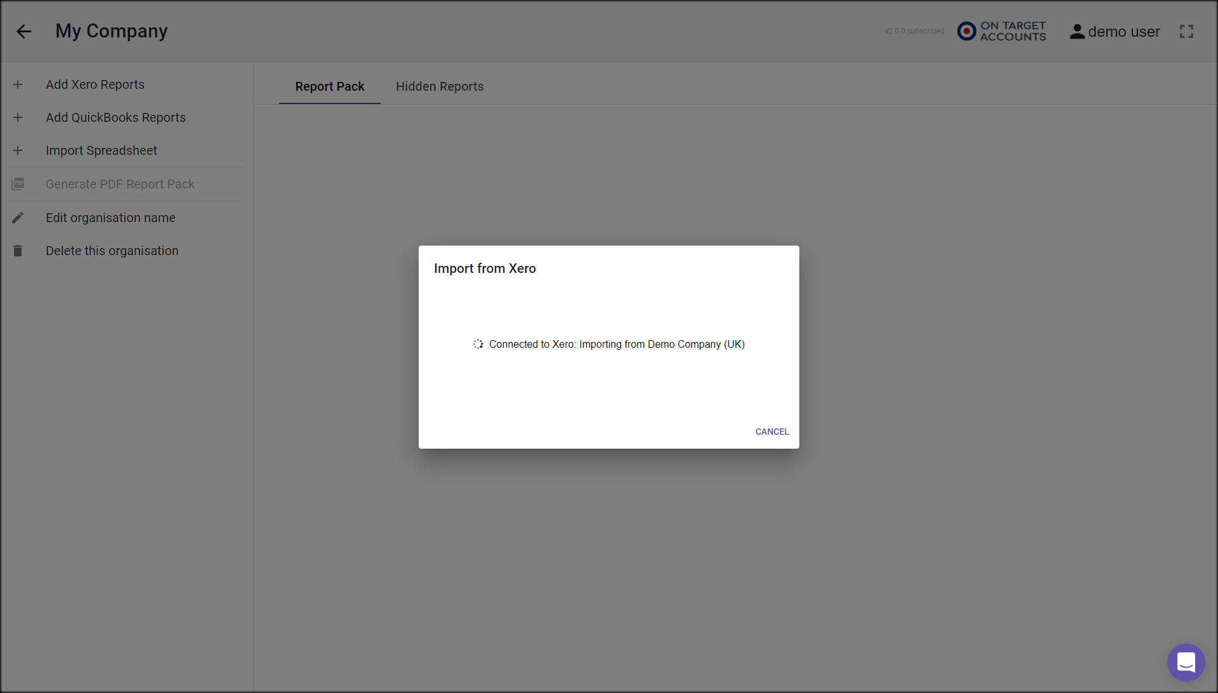Click the plus icon for Import Spreadsheet
This screenshot has height=693, width=1218.
click(x=18, y=150)
